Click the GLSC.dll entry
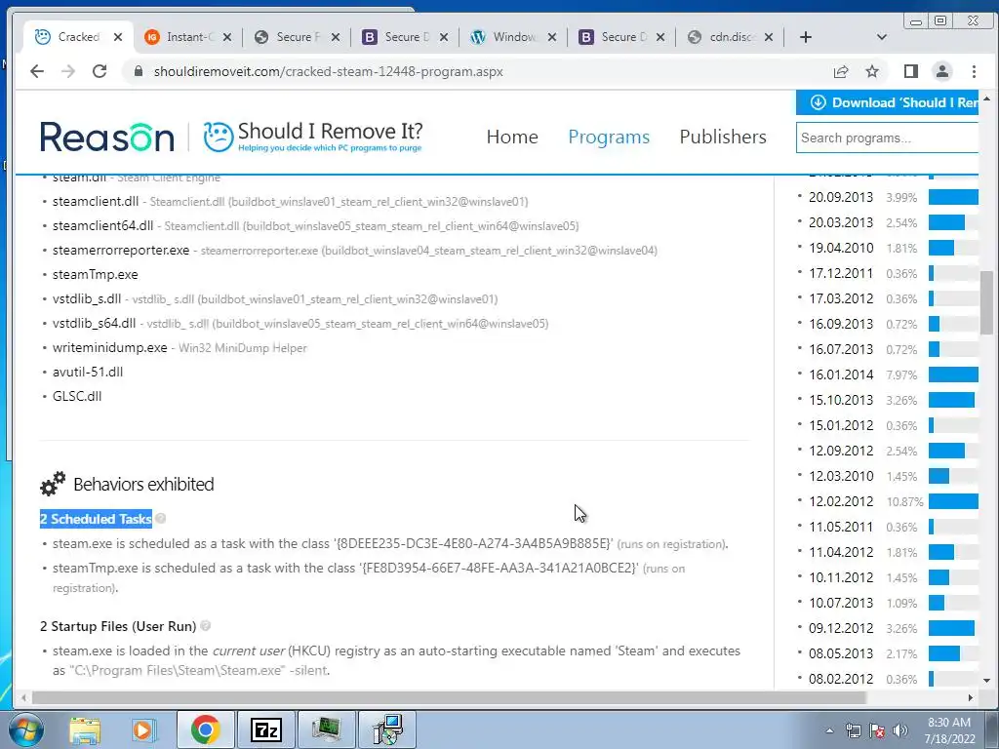Image resolution: width=999 pixels, height=749 pixels. pos(77,396)
